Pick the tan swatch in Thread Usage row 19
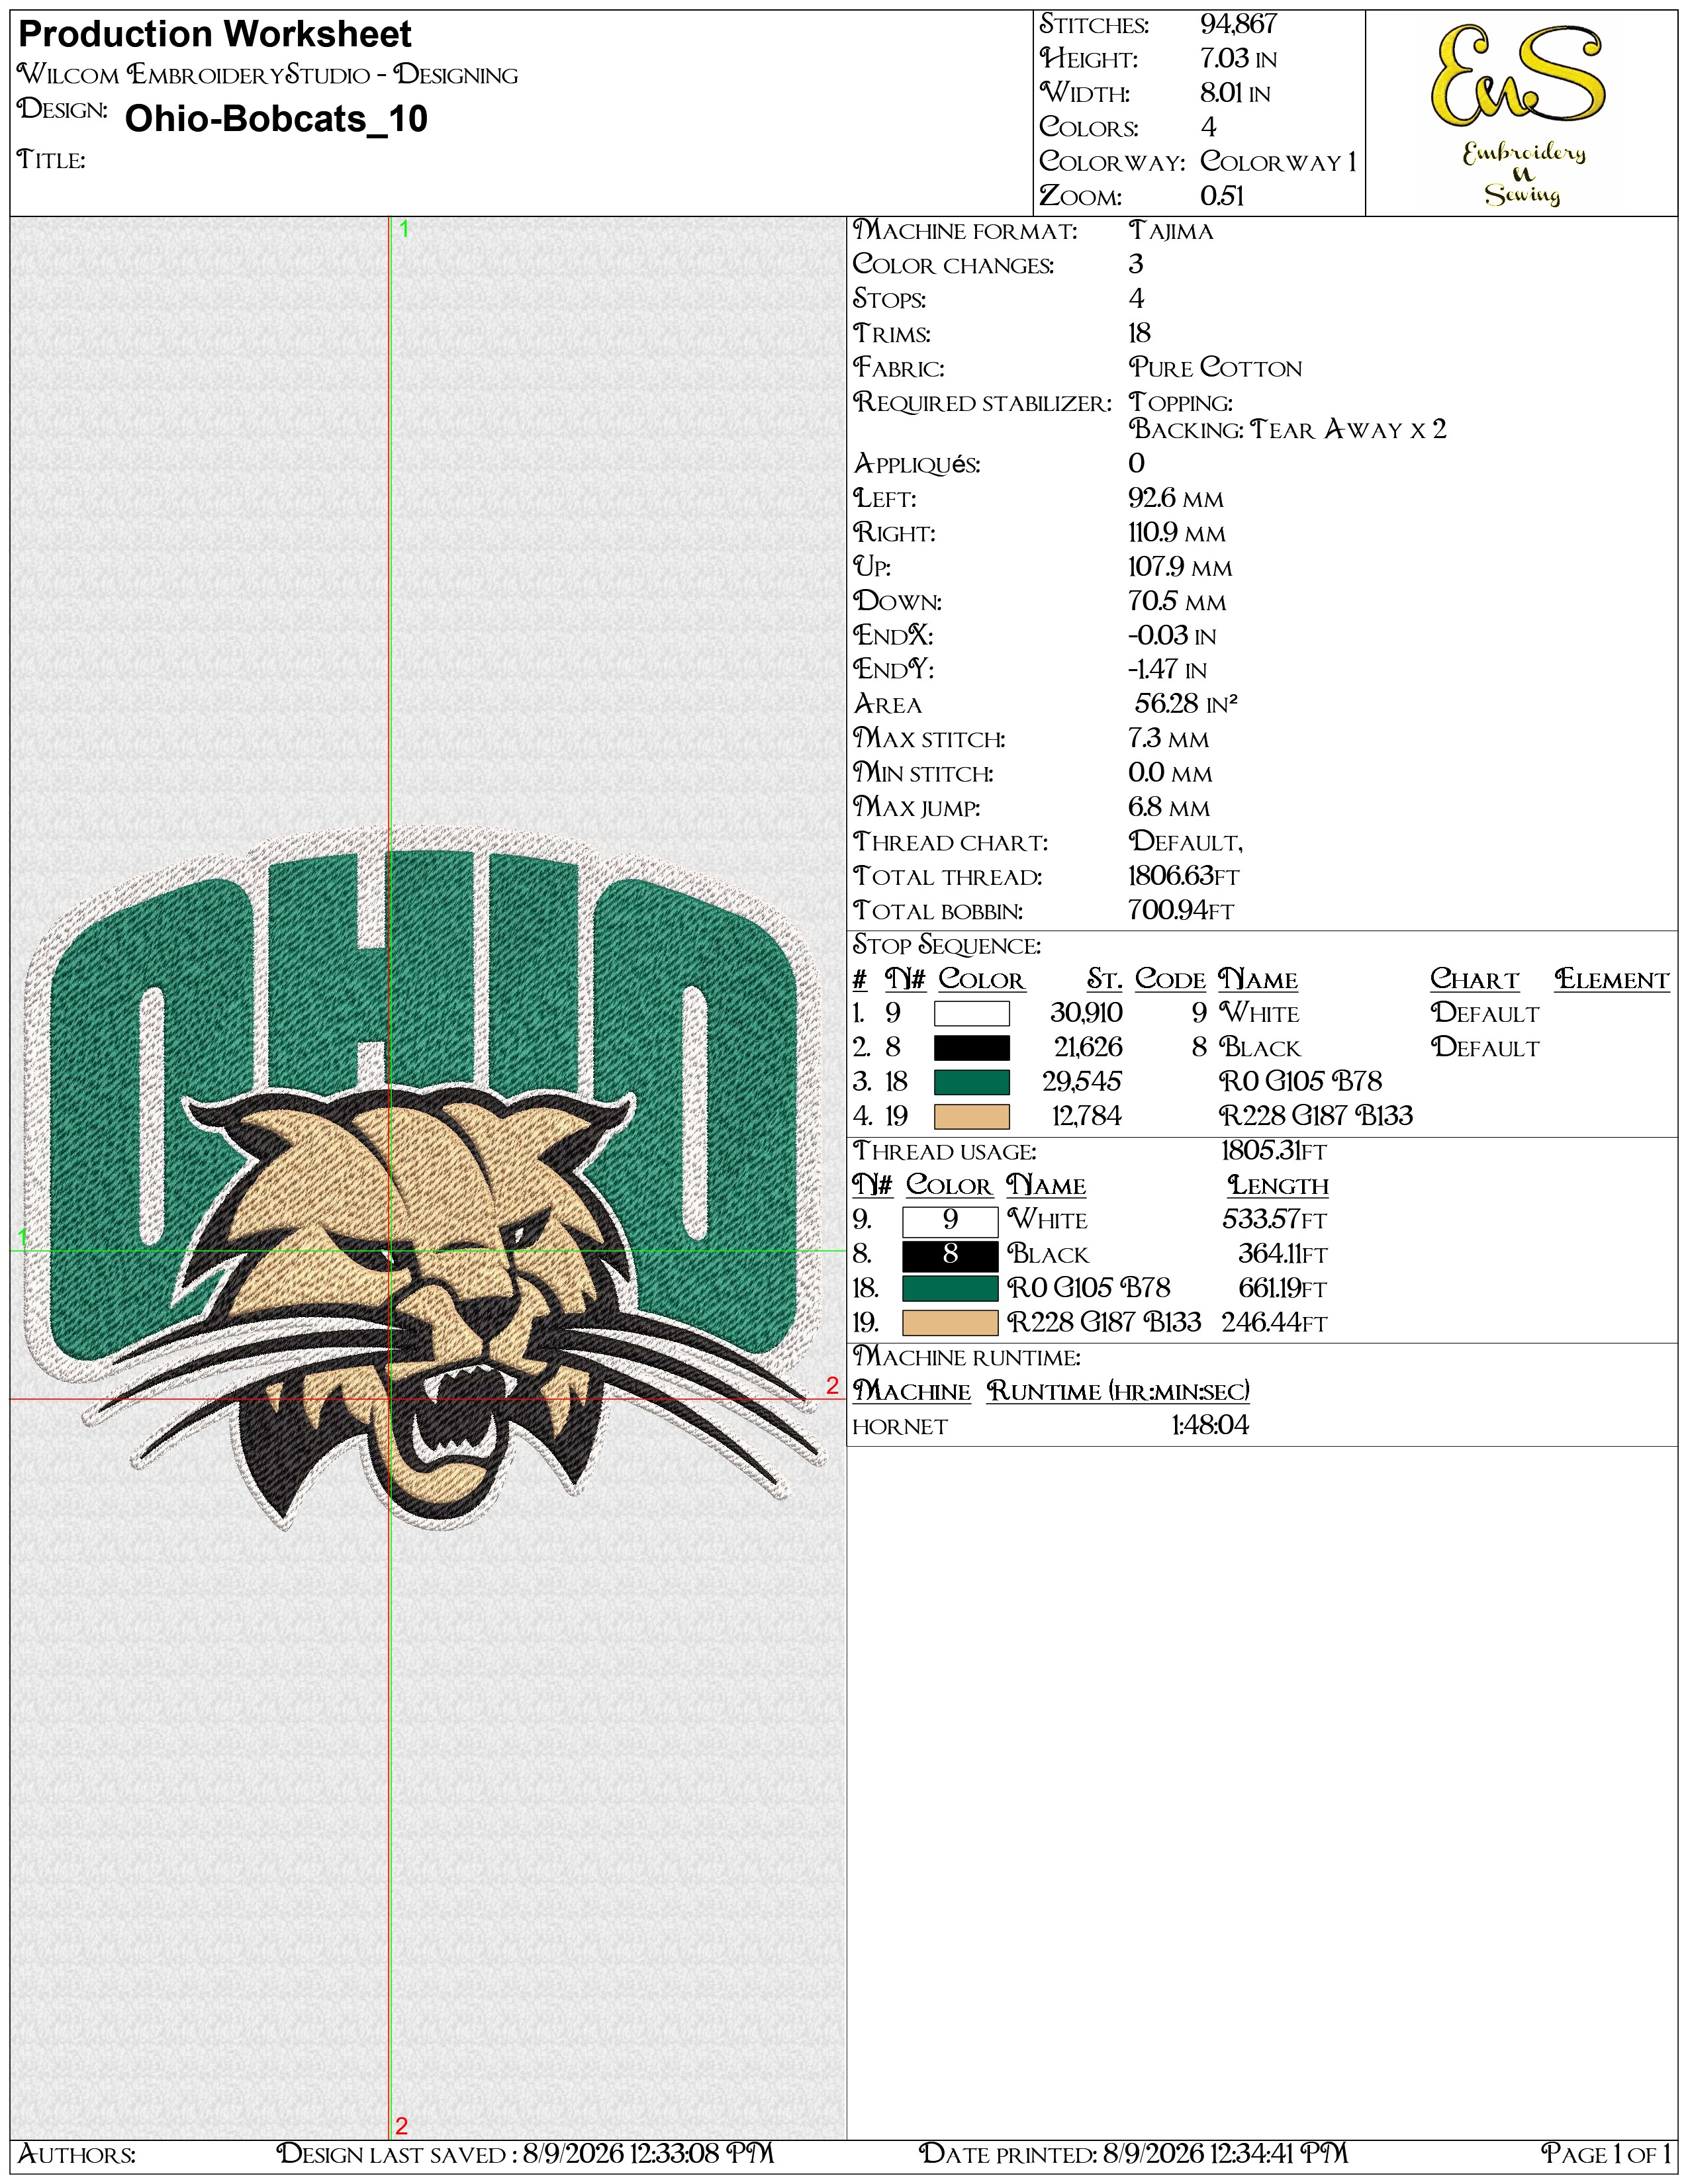The image size is (1688, 2184). tap(950, 1323)
